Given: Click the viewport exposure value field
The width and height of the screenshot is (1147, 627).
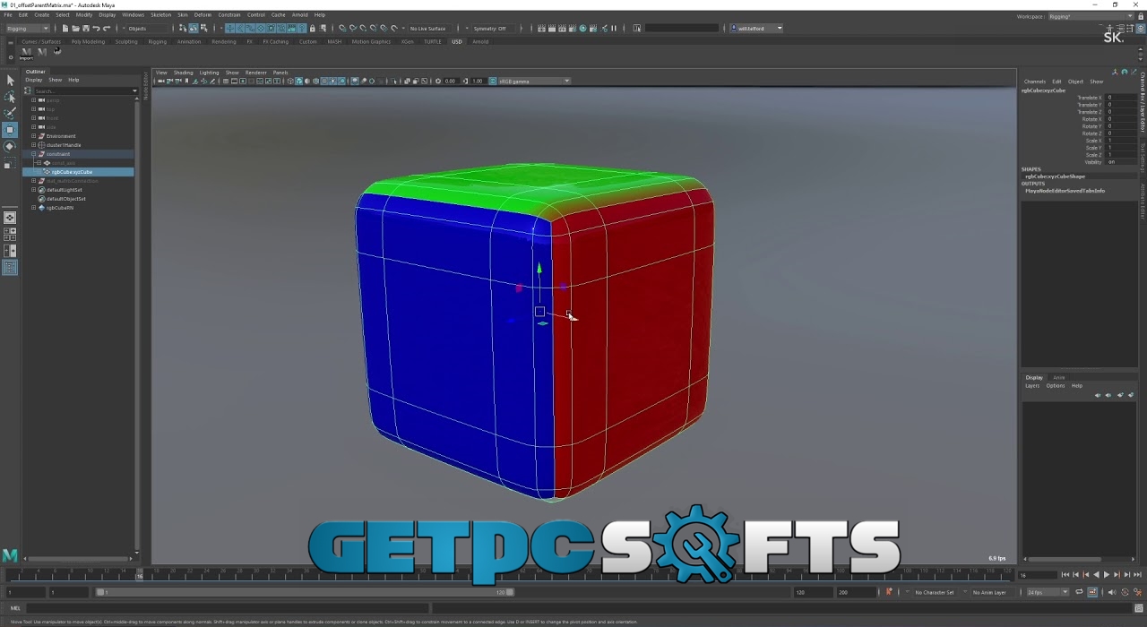Looking at the screenshot, I should point(450,82).
